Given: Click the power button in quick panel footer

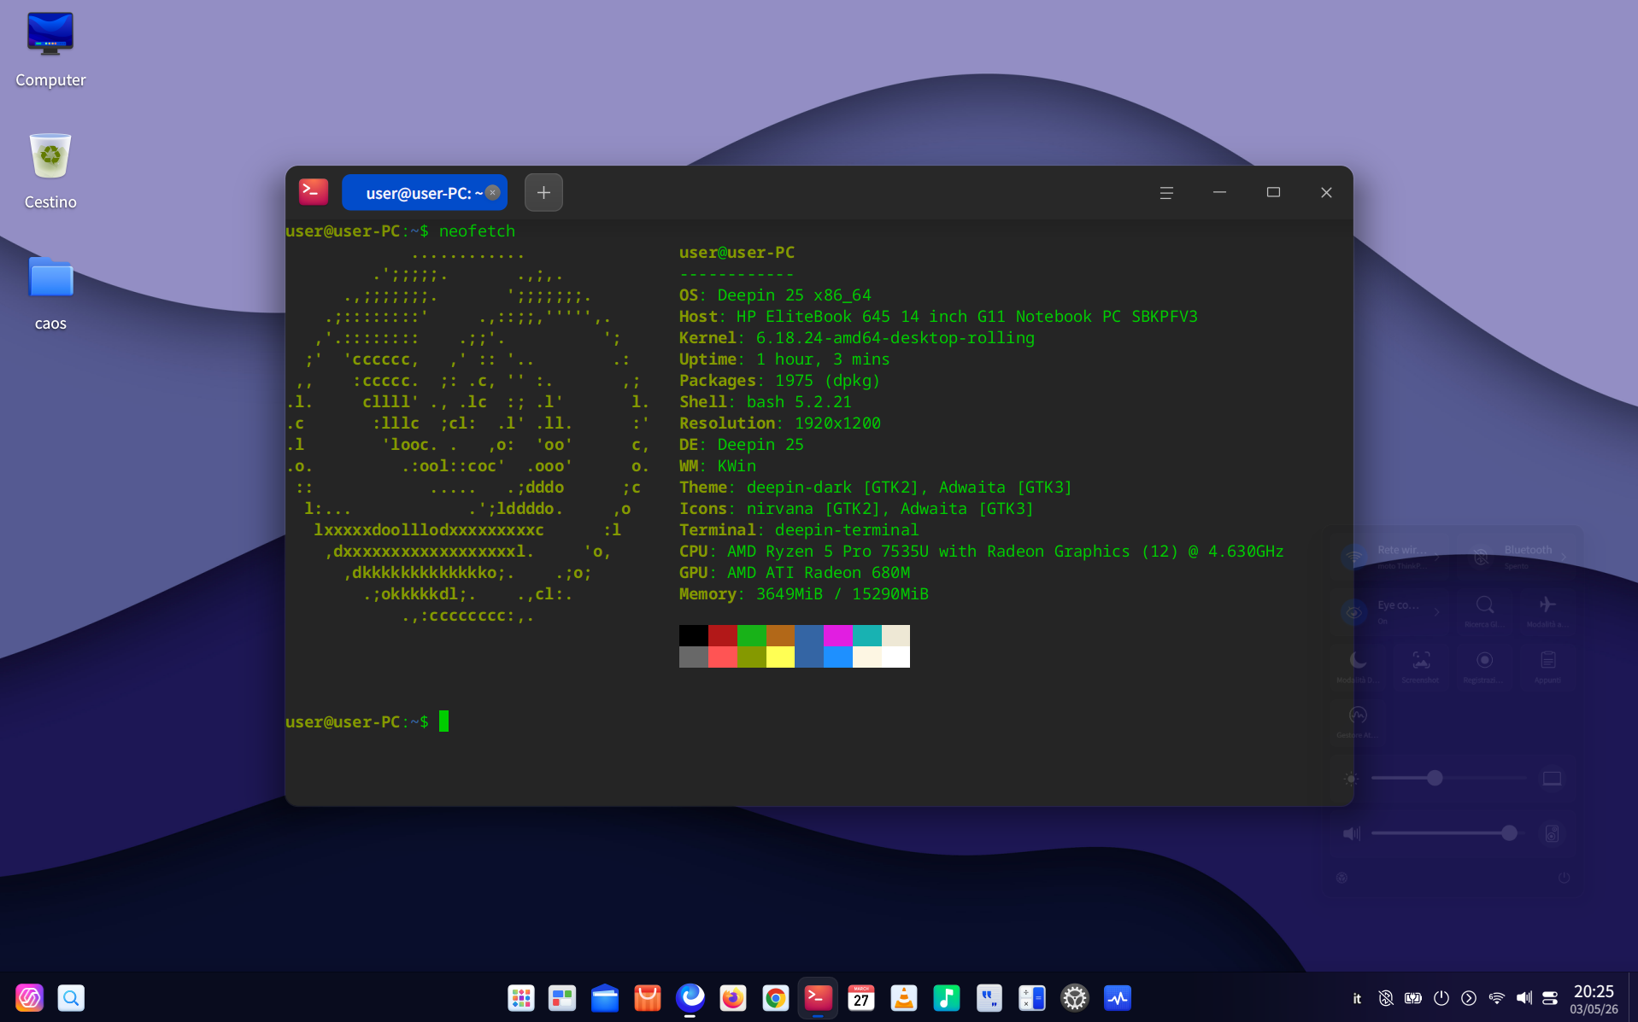Looking at the screenshot, I should [1564, 878].
